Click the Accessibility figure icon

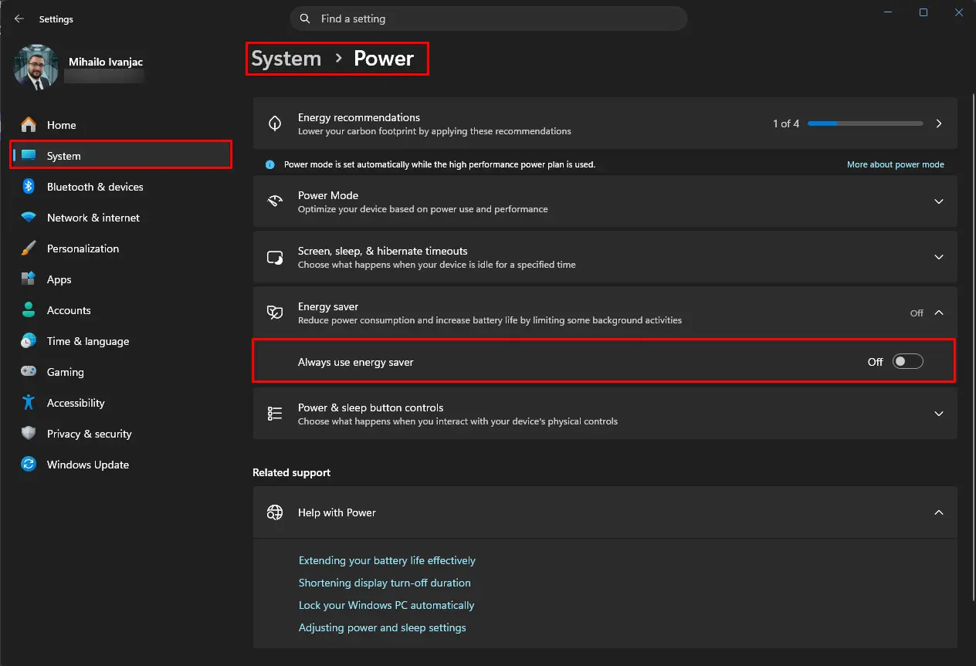tap(29, 403)
